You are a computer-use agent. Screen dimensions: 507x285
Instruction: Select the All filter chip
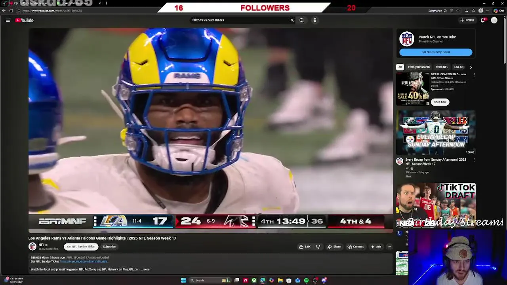[x=400, y=67]
